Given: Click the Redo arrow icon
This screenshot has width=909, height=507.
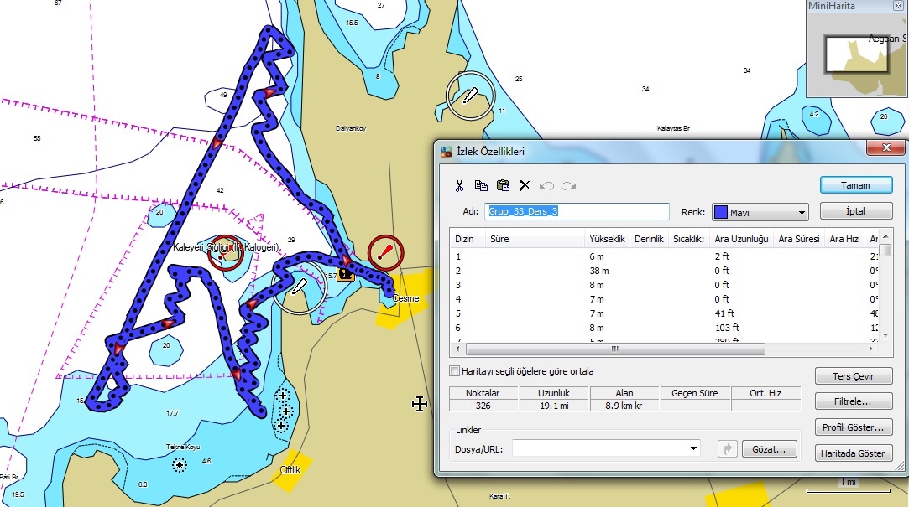Looking at the screenshot, I should pos(569,186).
